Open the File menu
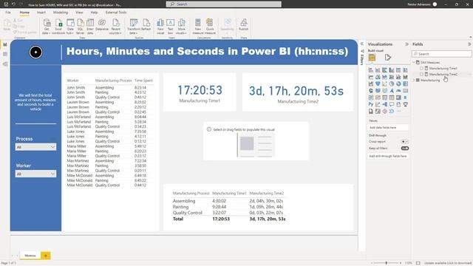Viewport: 473px width, 266px height. click(x=8, y=13)
